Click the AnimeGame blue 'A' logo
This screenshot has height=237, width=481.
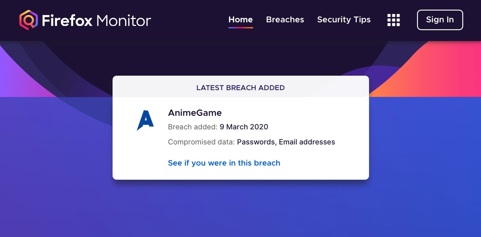(145, 120)
